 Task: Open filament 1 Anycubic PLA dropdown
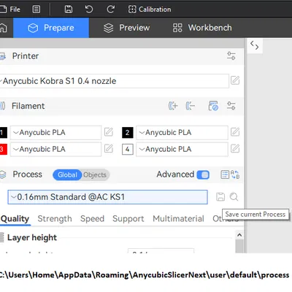point(55,133)
